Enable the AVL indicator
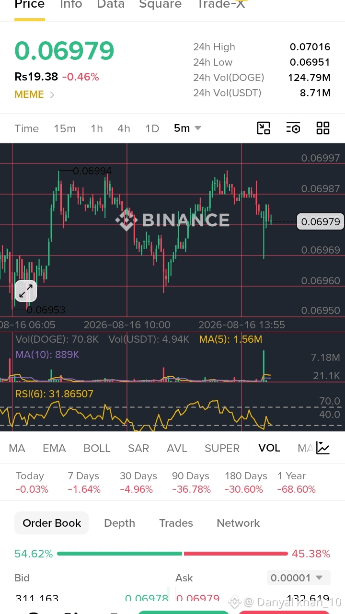 coord(177,448)
